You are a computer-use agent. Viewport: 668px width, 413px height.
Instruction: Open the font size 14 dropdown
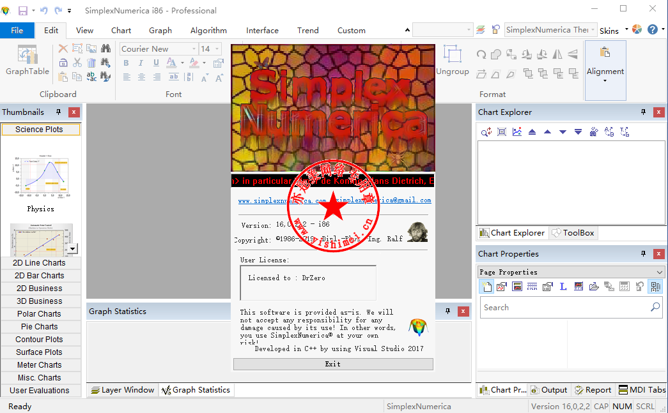217,49
